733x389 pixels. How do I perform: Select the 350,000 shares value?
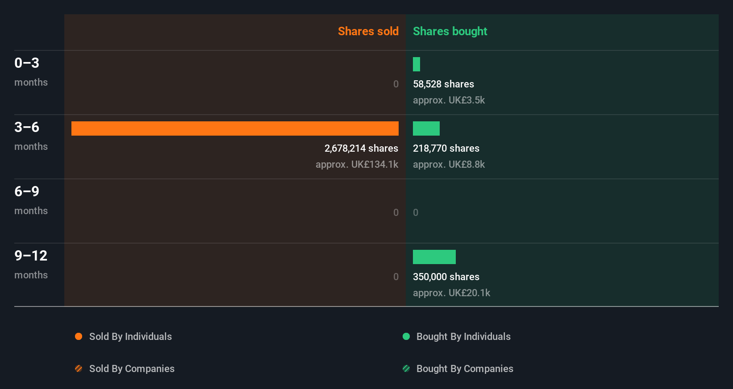[x=446, y=277]
